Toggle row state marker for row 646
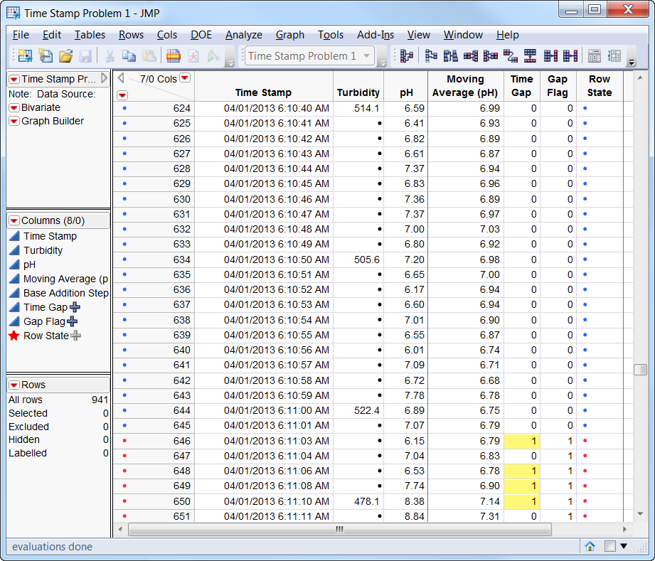655x561 pixels. (x=125, y=441)
